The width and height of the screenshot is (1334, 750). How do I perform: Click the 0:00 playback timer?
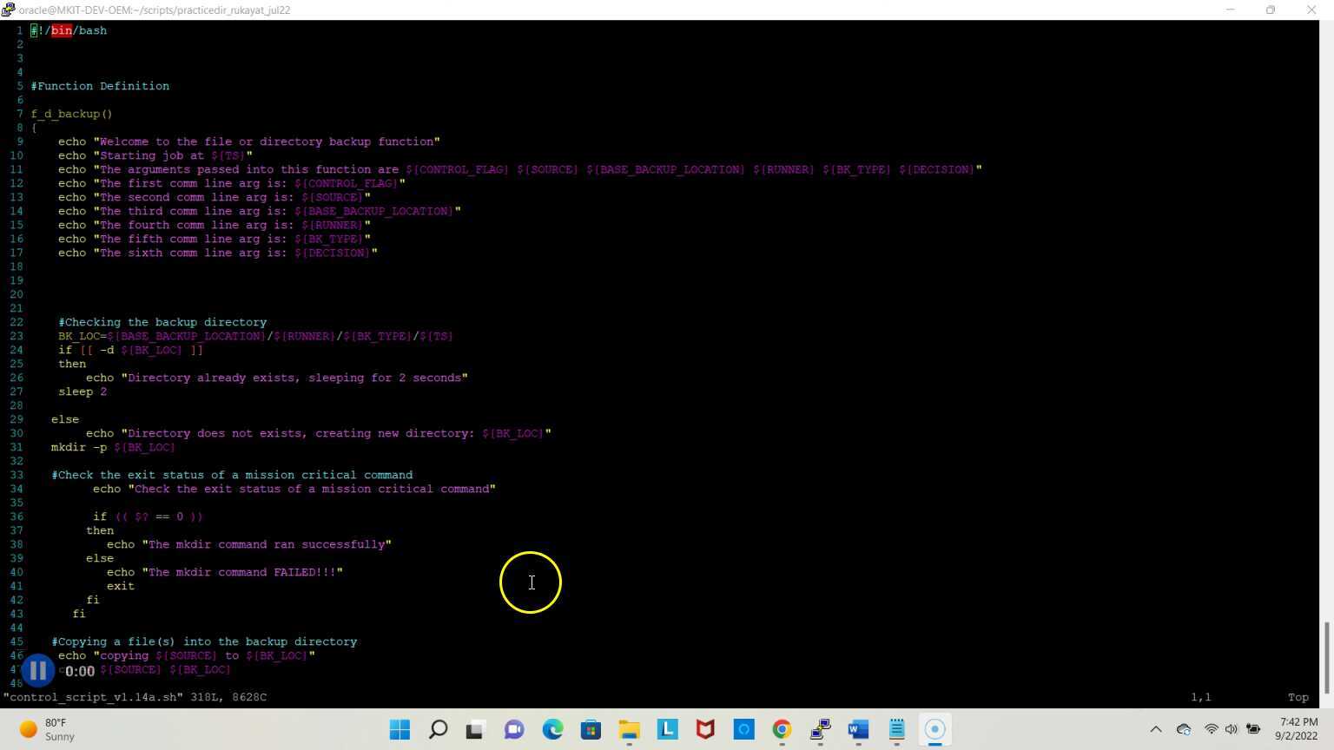pos(78,670)
